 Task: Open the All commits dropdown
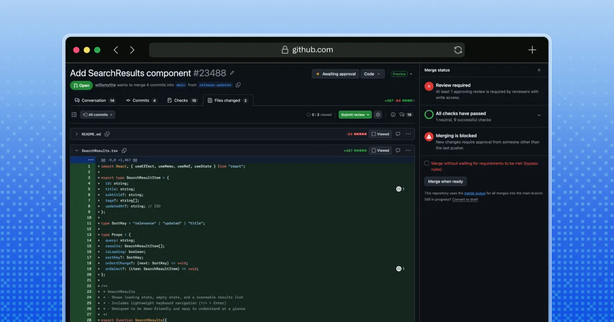[97, 115]
